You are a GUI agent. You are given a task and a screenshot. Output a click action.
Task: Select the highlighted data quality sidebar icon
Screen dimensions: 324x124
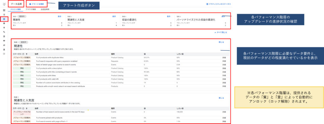[4, 19]
